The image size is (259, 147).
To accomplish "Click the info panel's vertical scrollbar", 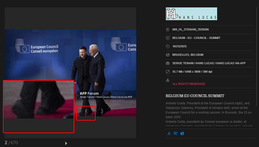I will click(x=257, y=56).
